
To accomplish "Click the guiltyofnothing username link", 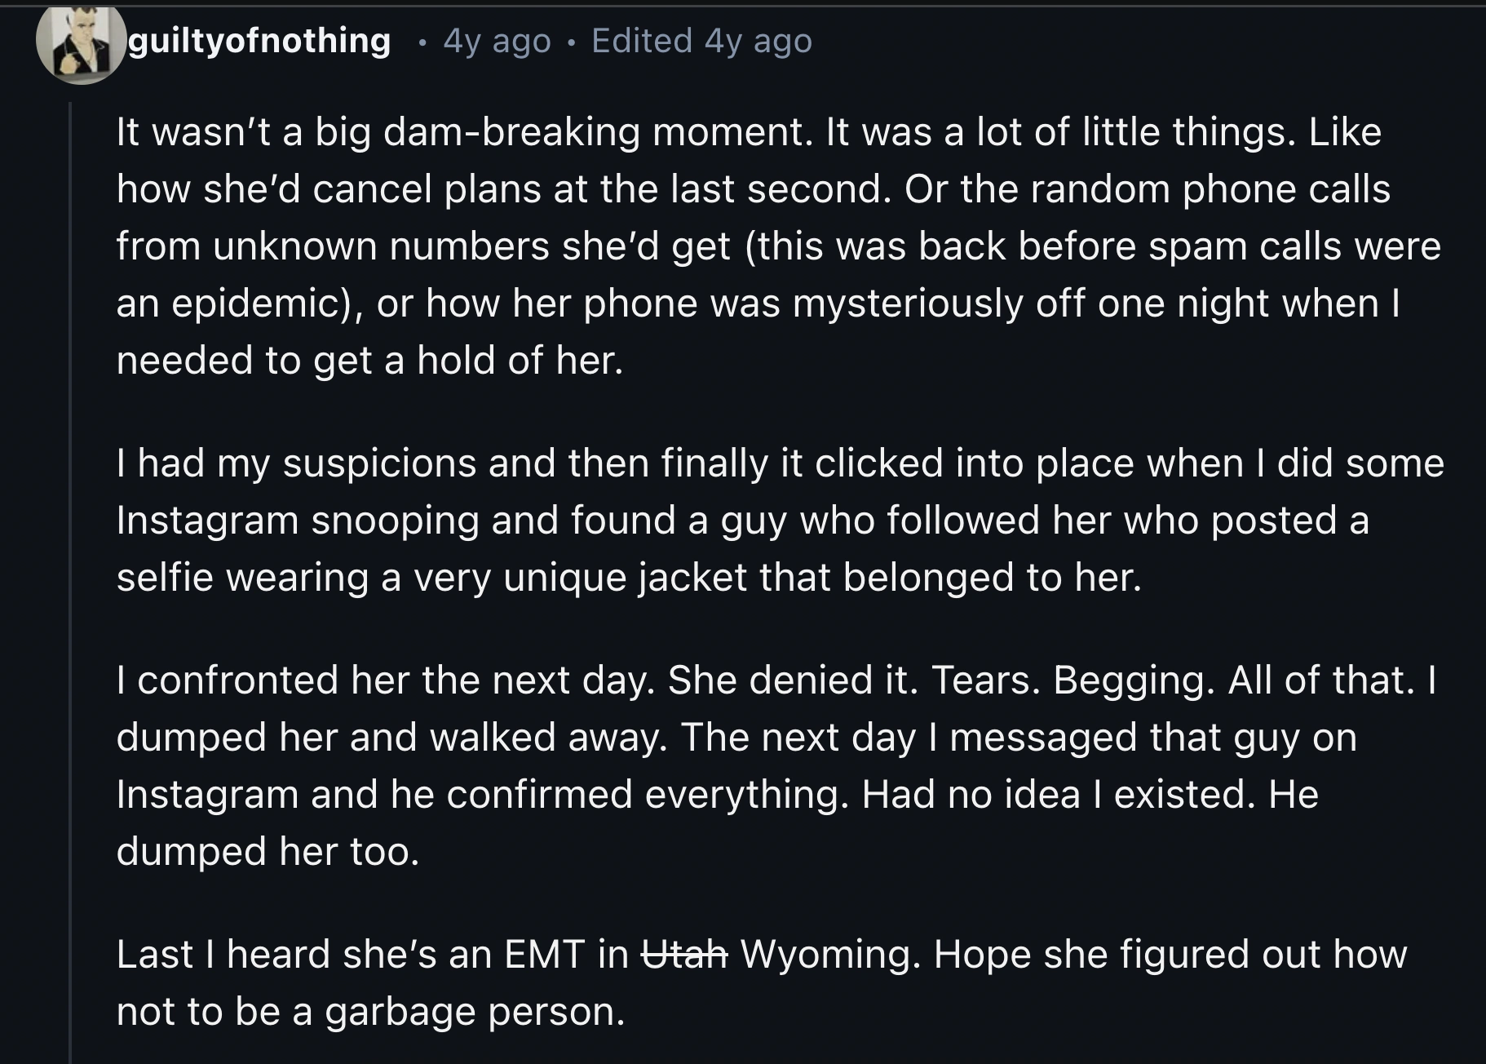I will coord(260,40).
